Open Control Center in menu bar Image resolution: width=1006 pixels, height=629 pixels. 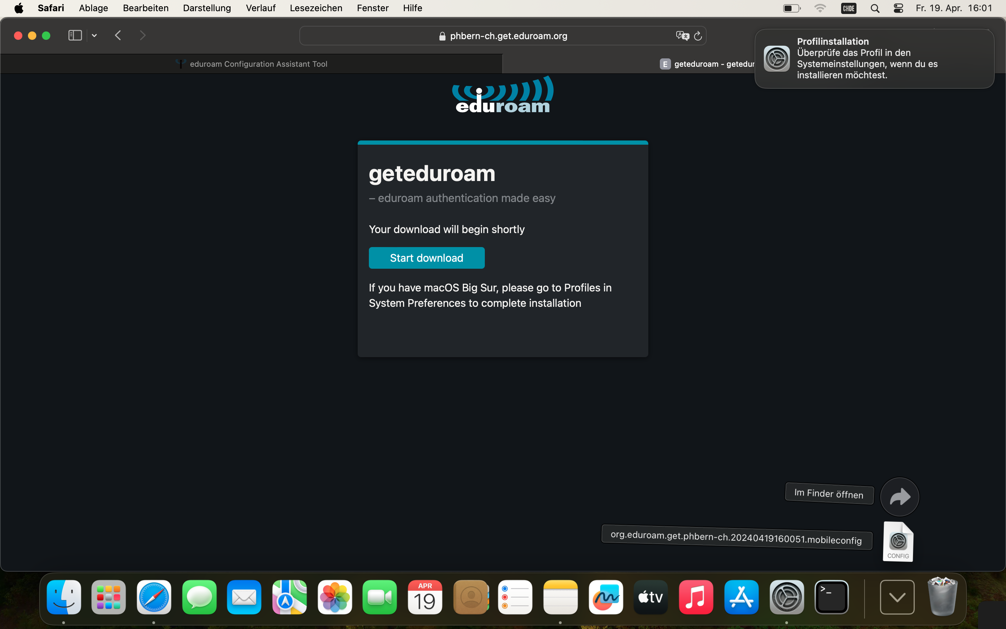pos(898,8)
